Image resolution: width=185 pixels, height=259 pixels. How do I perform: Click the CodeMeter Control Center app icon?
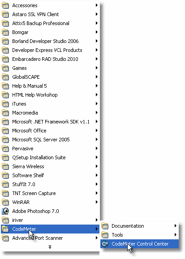(105, 244)
